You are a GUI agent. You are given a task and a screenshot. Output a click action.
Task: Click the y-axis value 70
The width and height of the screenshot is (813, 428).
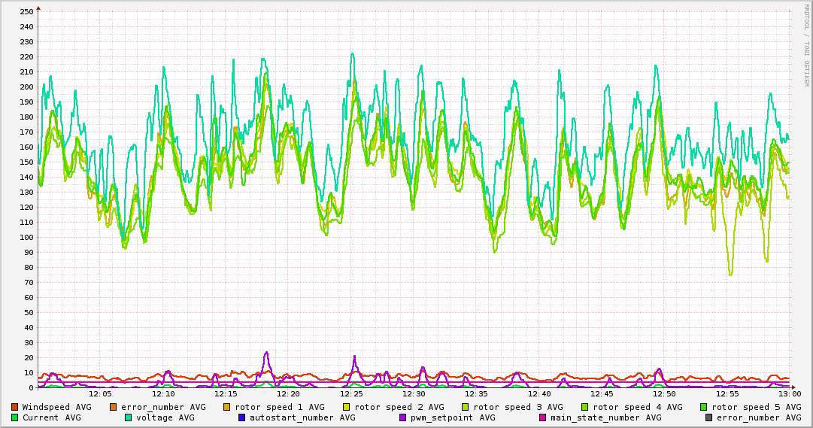coord(29,282)
